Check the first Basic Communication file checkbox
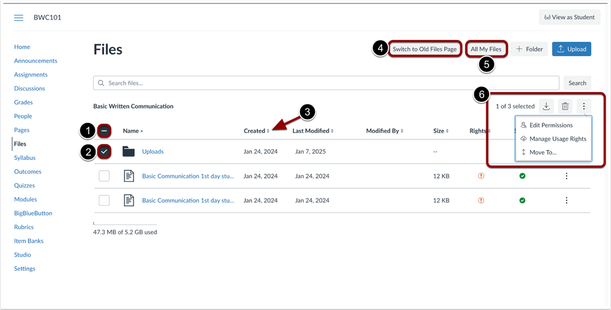 click(104, 176)
